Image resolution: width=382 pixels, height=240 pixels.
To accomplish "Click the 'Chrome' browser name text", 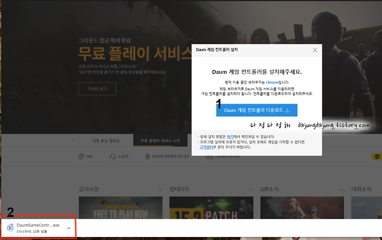I will pos(272,82).
